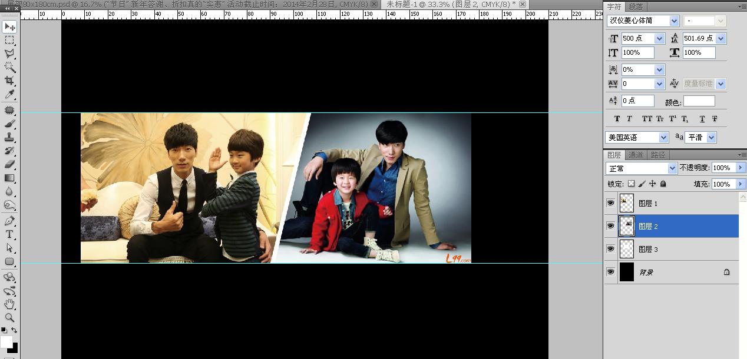Screen dimensions: 747x359
Task: Select the Zoom magnifier tool
Action: point(9,317)
